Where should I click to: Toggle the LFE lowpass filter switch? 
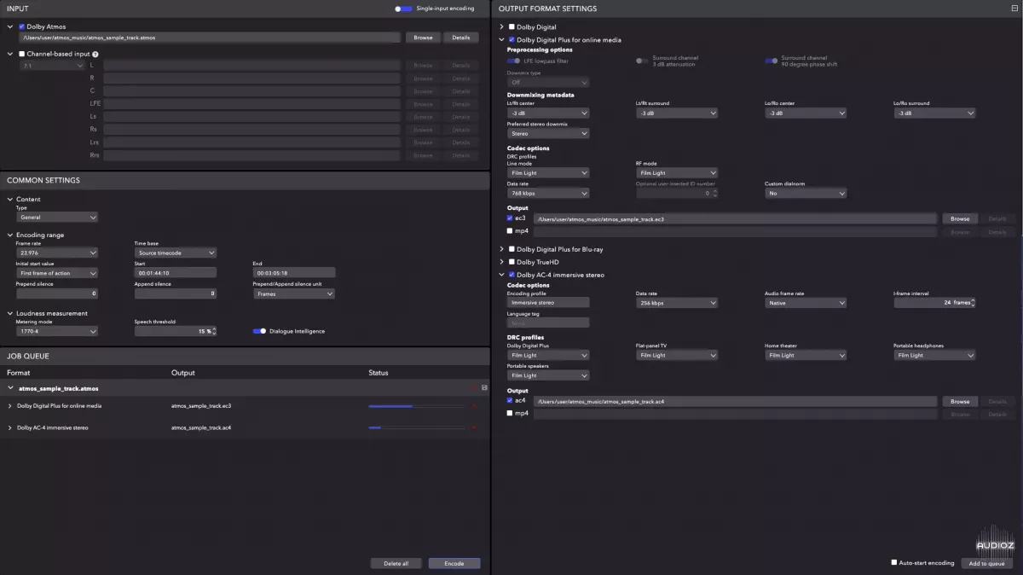coord(514,61)
